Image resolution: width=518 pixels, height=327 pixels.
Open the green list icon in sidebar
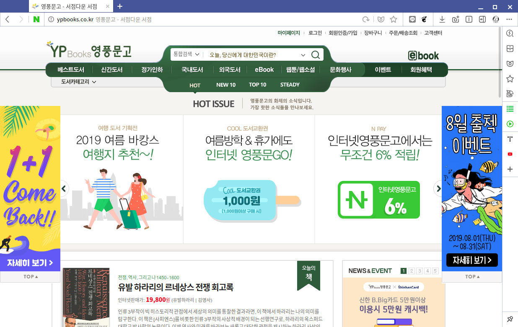(510, 109)
